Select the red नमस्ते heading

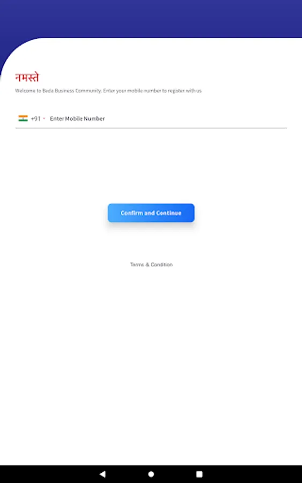pyautogui.click(x=27, y=77)
